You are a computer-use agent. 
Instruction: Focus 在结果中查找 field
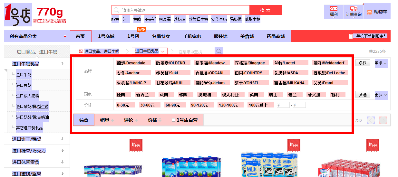click(195, 51)
